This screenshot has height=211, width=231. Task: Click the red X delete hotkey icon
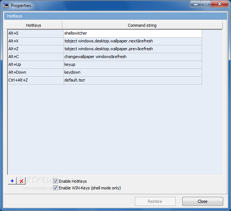(x=21, y=181)
